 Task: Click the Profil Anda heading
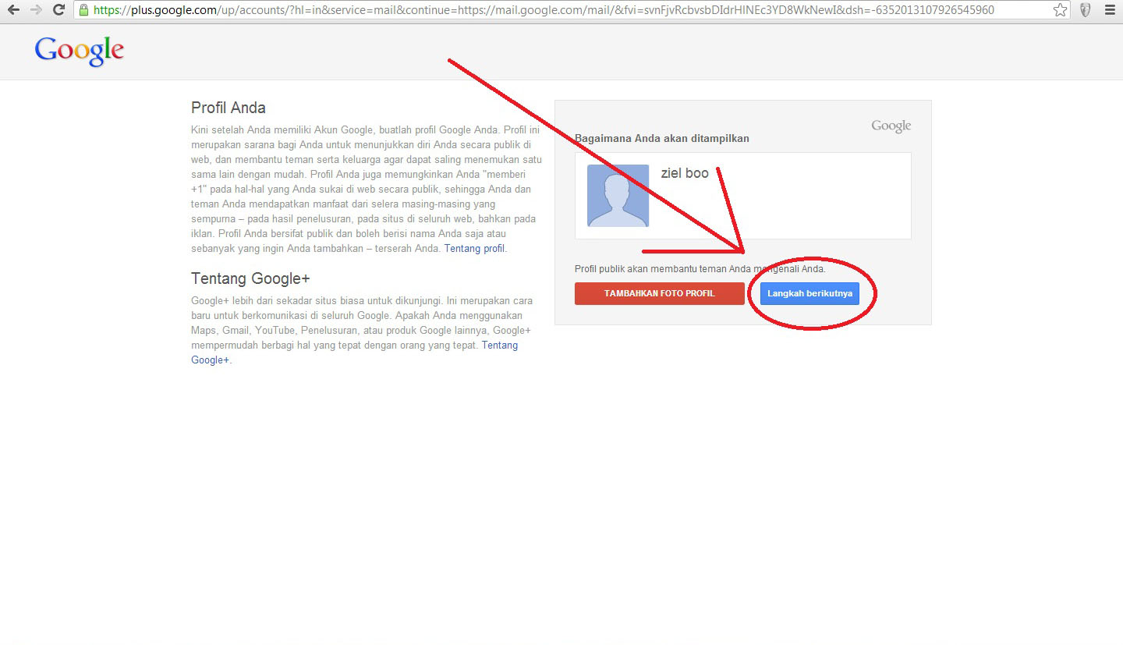228,108
